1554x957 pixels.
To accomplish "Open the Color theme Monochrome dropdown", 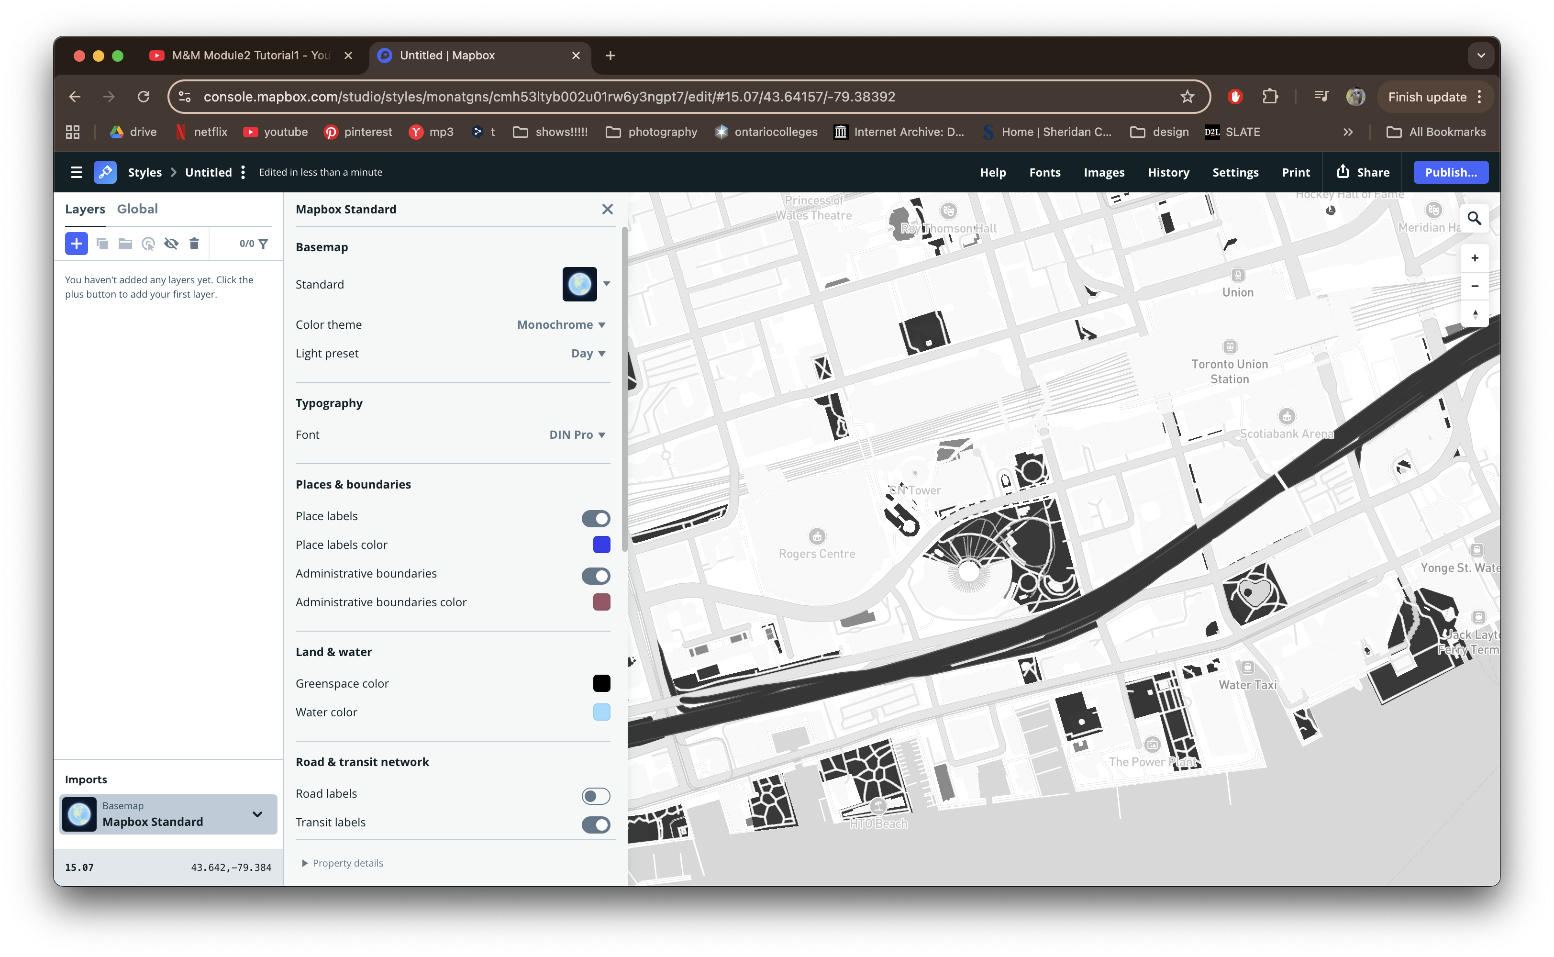I will [561, 325].
